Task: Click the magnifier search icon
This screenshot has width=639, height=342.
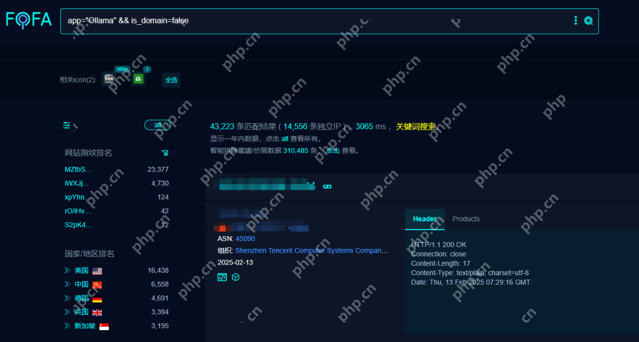Action: click(x=589, y=20)
